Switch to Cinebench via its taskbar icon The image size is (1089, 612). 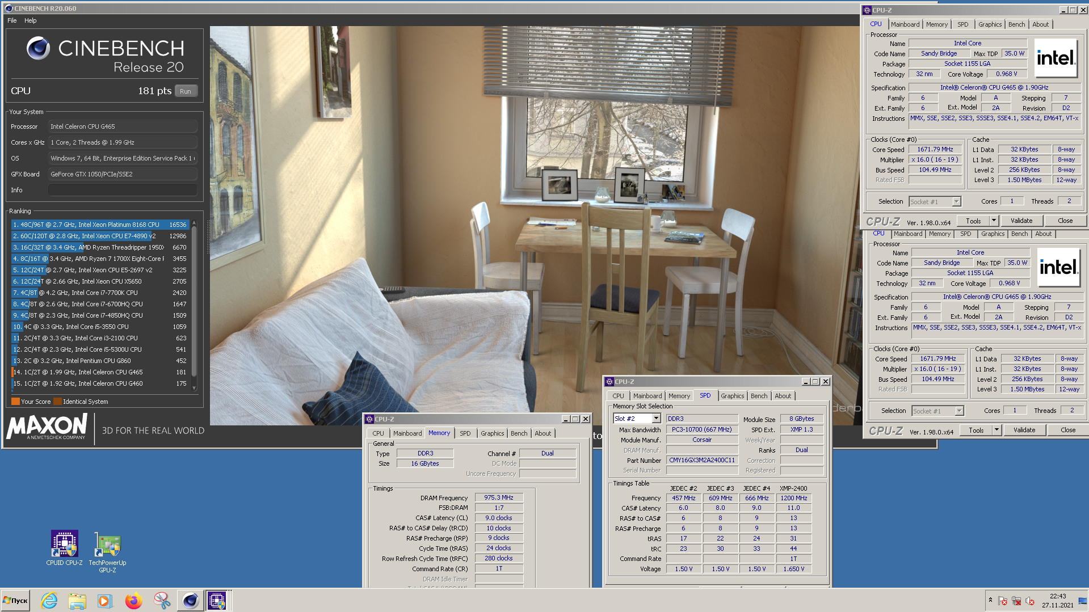point(190,600)
